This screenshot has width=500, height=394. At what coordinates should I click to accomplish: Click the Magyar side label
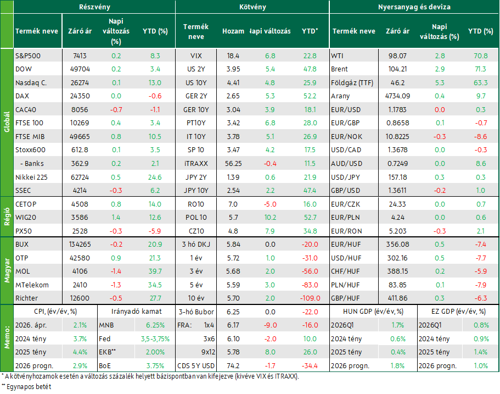(x=7, y=270)
